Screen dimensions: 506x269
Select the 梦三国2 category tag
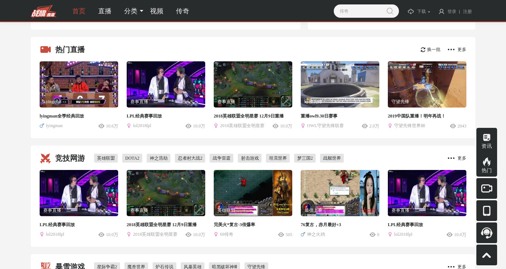tap(305, 158)
